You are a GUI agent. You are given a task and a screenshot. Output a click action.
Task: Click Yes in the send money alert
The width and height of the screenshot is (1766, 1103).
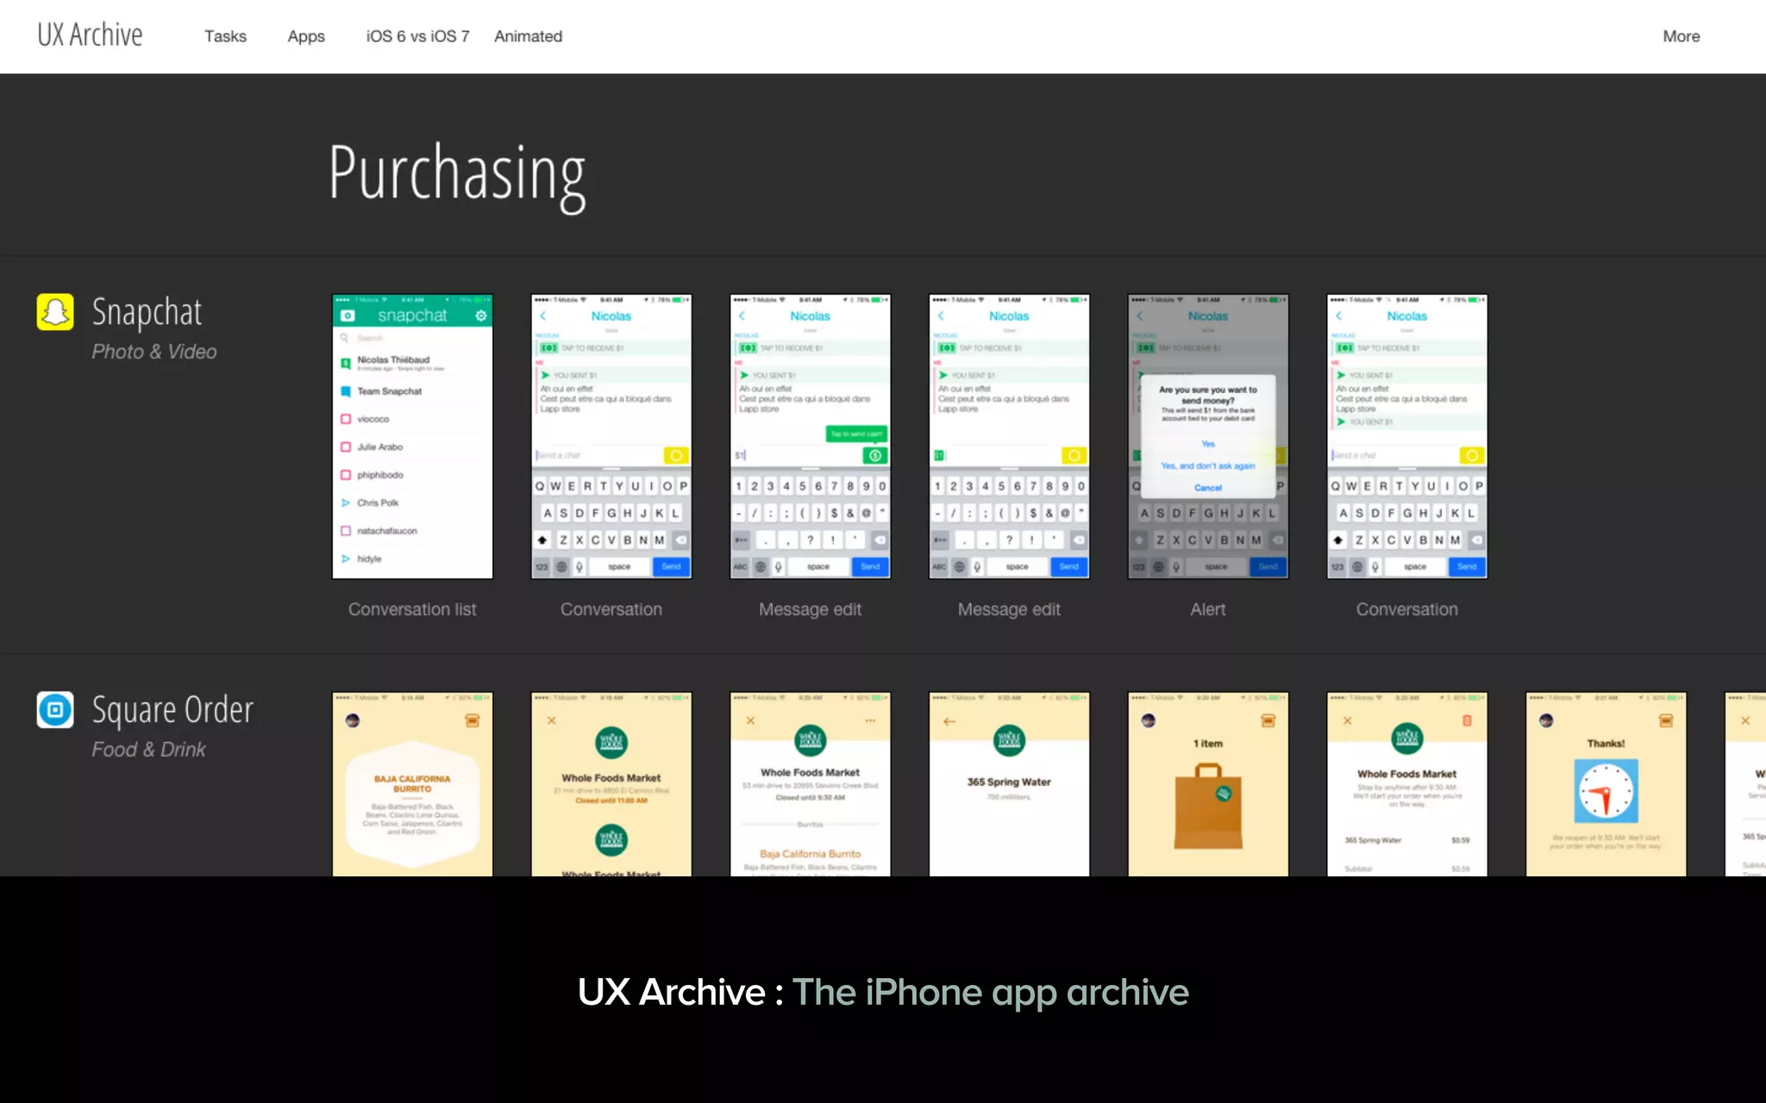[x=1208, y=444]
